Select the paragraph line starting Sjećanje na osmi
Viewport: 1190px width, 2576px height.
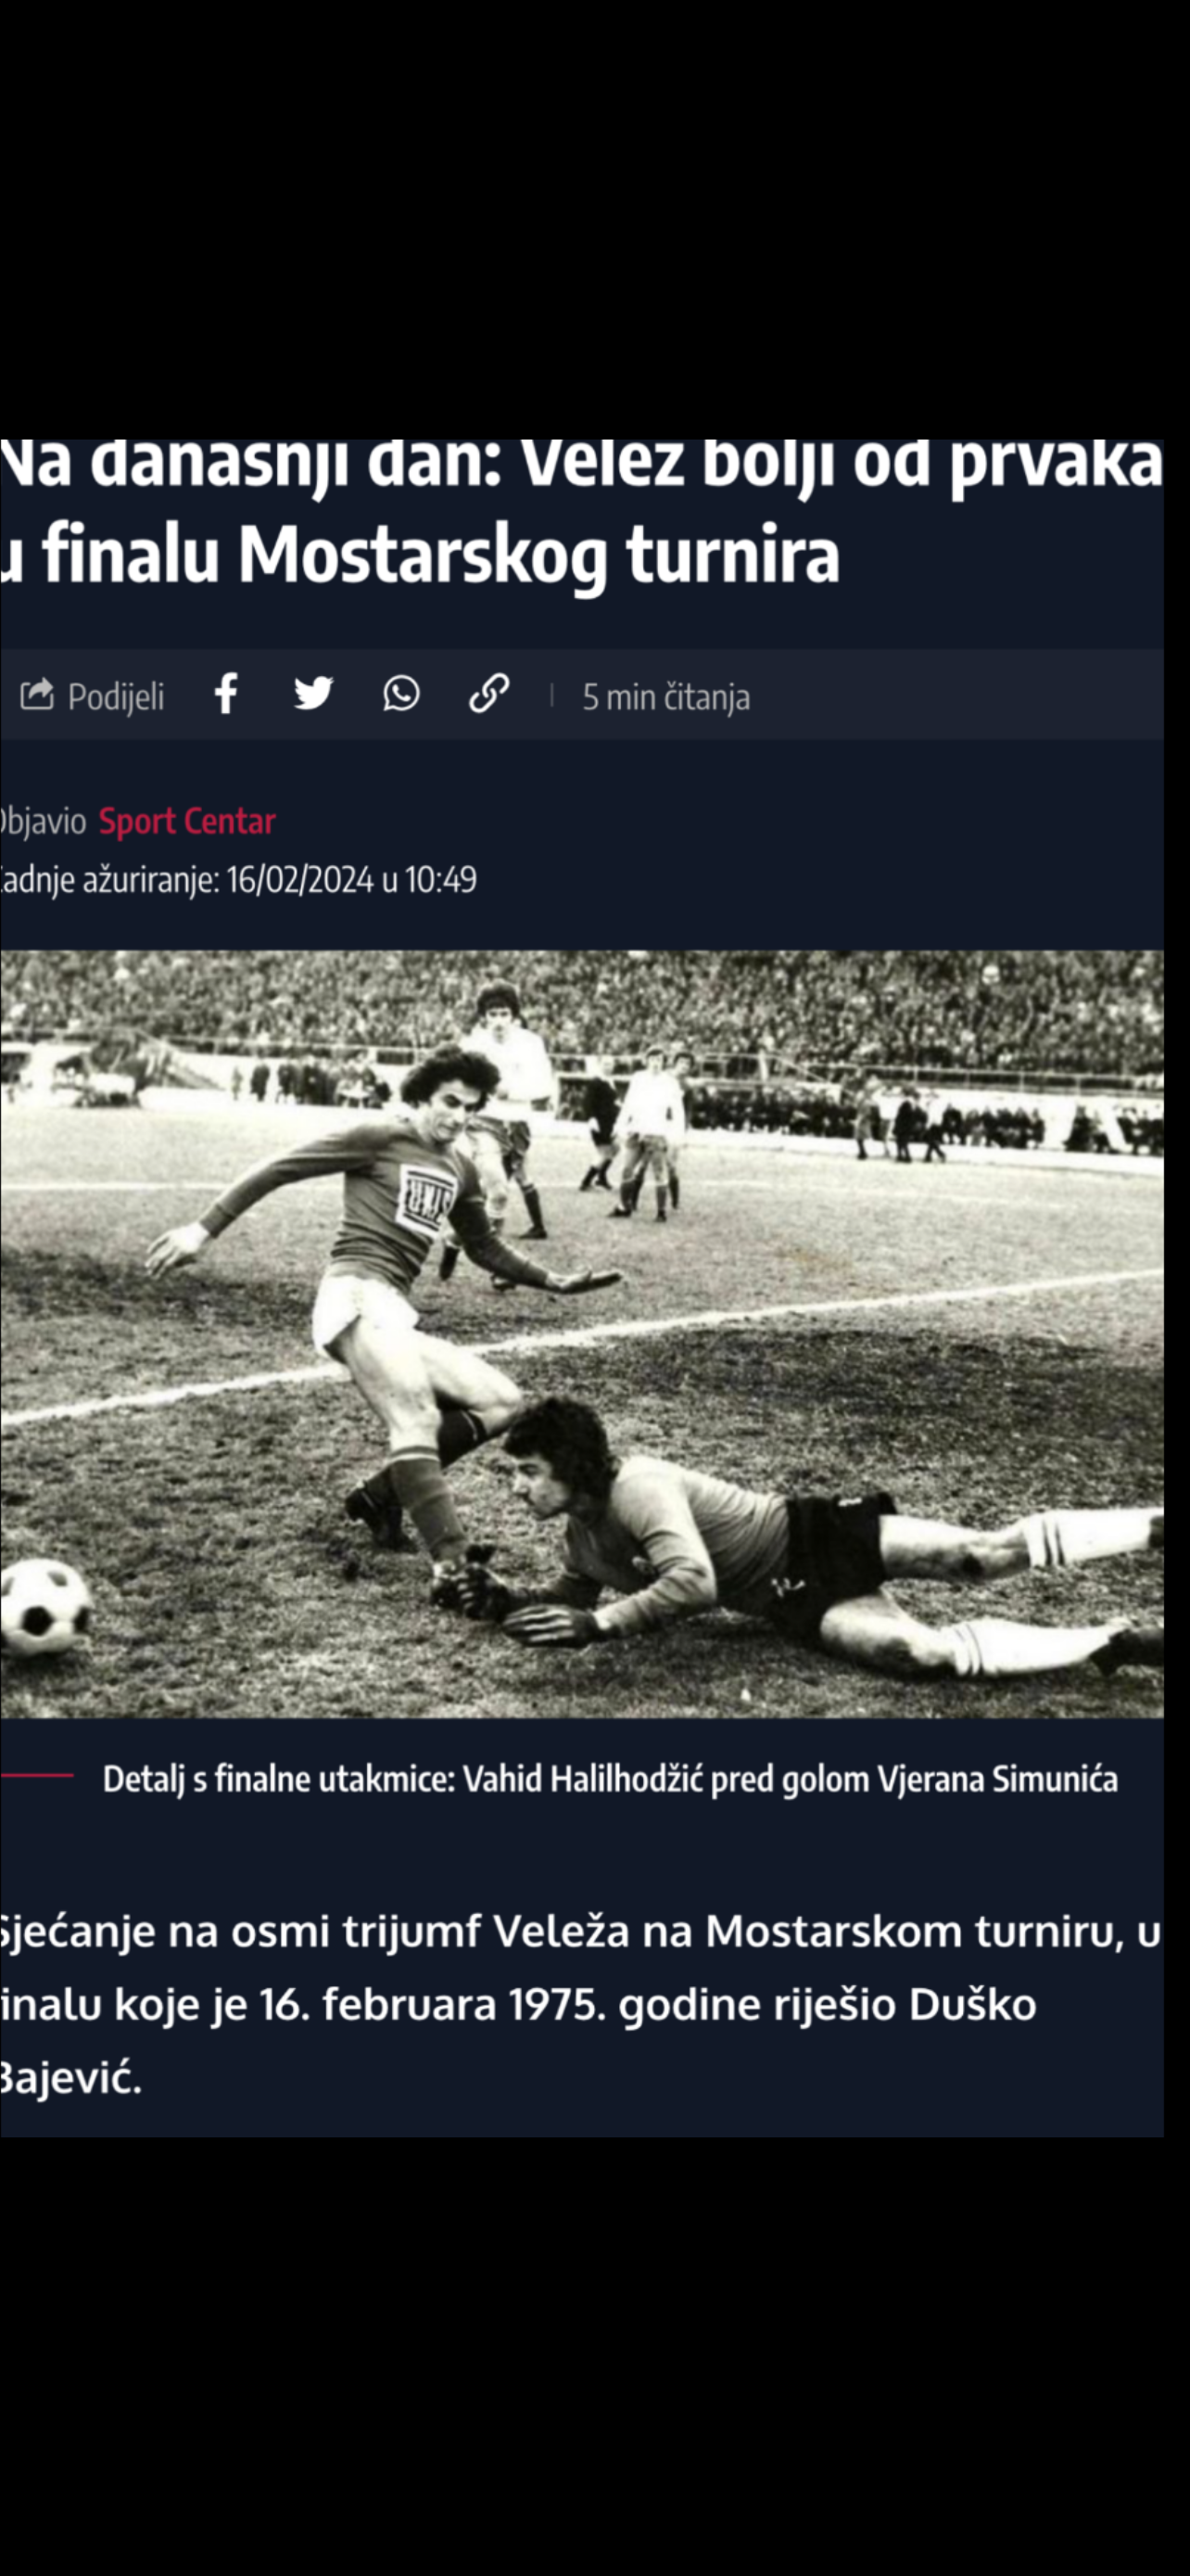pyautogui.click(x=579, y=1932)
